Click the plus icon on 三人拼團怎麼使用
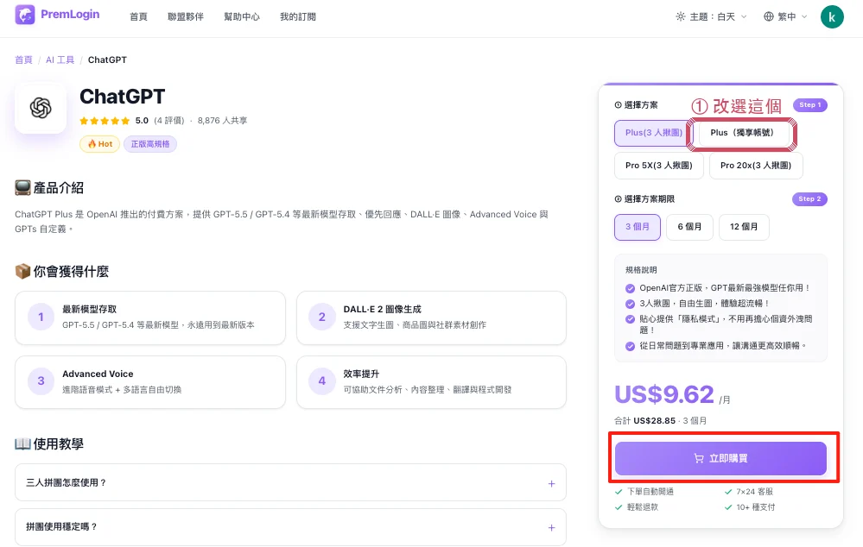 tap(551, 484)
